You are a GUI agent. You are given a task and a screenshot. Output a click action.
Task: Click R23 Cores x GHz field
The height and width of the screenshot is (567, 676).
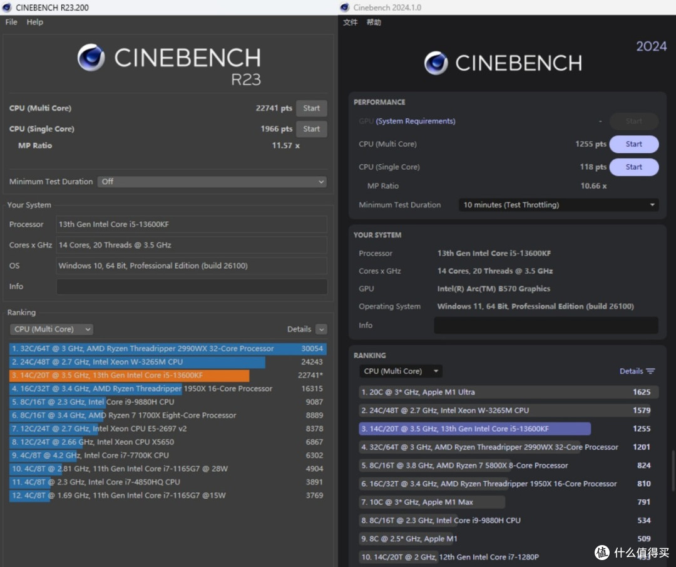(x=192, y=245)
